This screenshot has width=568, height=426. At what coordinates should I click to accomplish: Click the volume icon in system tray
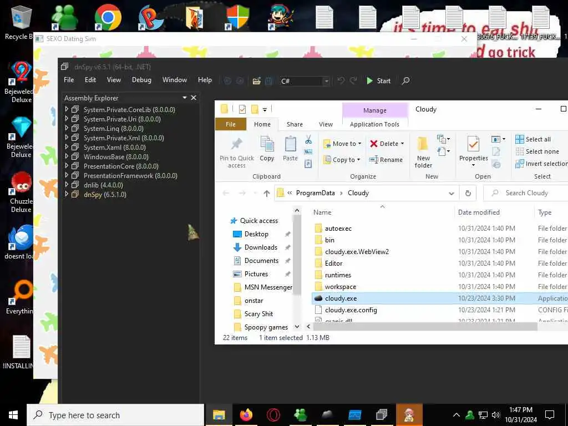coord(495,415)
